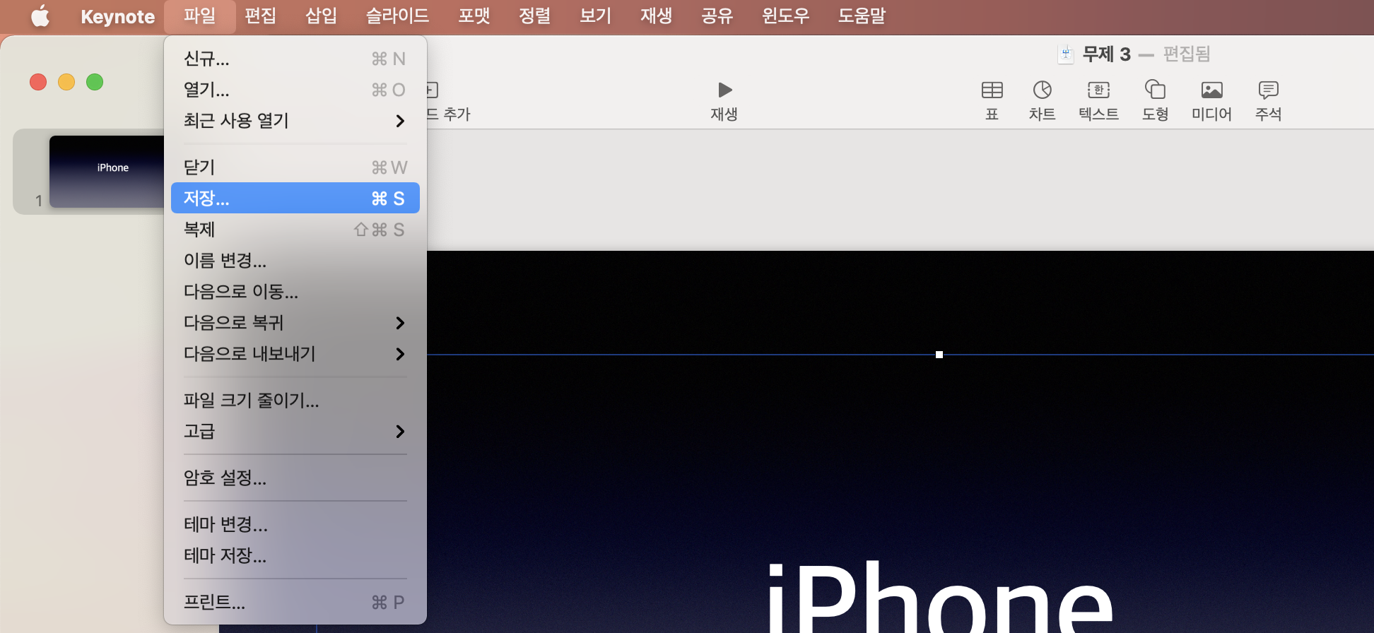
Task: Click the white handle on the guide line
Action: tap(939, 355)
